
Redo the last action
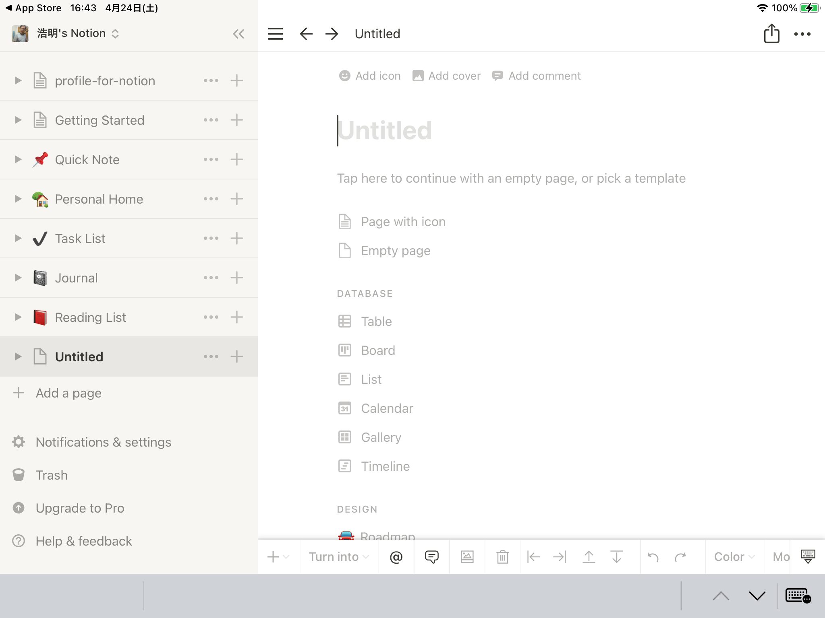tap(680, 557)
